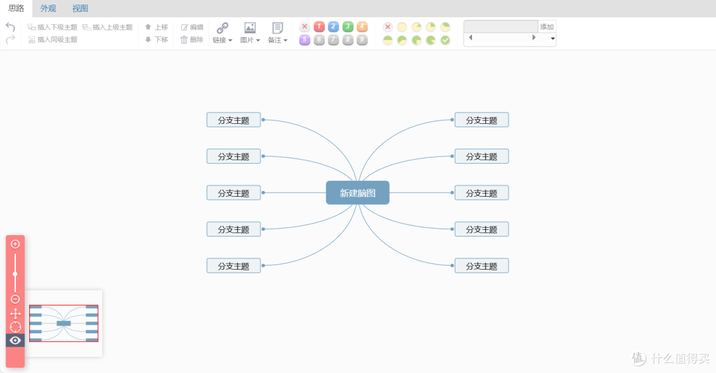Set progress to one-quarter pie icon
Viewport: 716px width, 373px height.
(431, 27)
